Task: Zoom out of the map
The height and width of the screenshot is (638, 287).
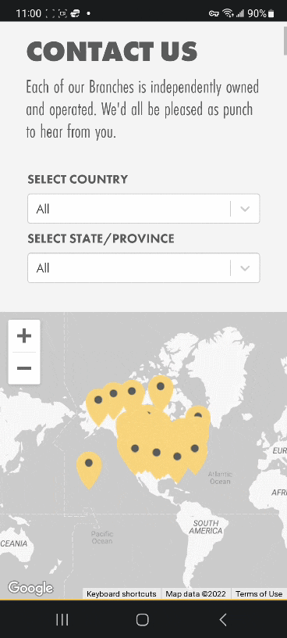Action: pyautogui.click(x=24, y=368)
